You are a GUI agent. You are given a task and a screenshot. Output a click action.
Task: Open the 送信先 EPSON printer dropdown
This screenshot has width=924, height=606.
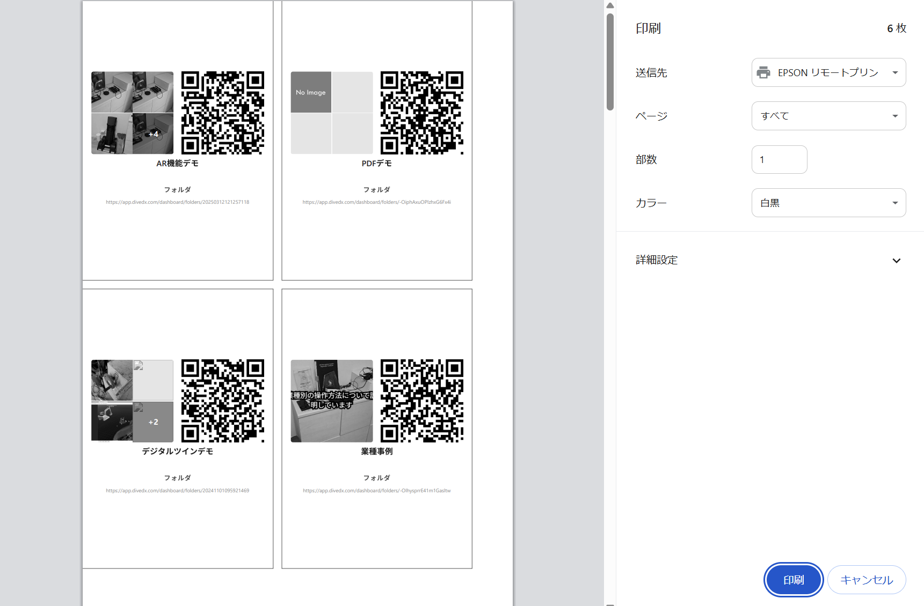[x=828, y=72]
